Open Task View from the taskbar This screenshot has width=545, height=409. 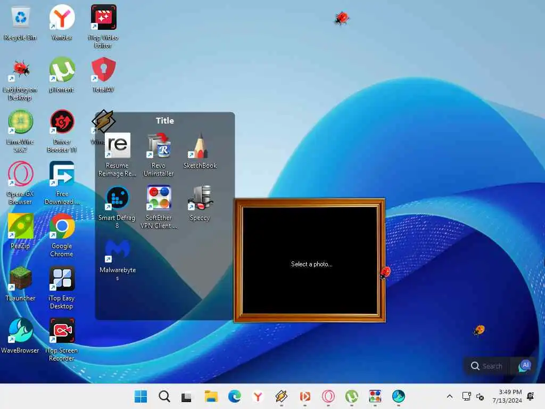click(x=187, y=396)
